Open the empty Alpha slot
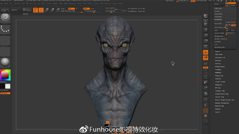 tap(5, 41)
